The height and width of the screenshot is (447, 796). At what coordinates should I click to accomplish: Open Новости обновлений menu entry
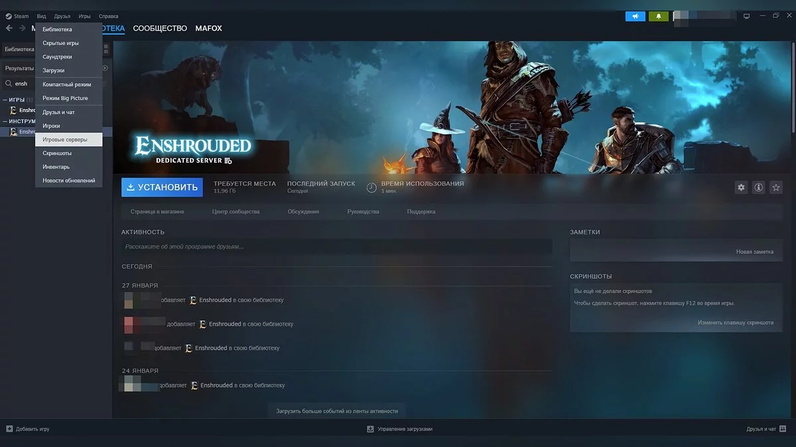68,180
